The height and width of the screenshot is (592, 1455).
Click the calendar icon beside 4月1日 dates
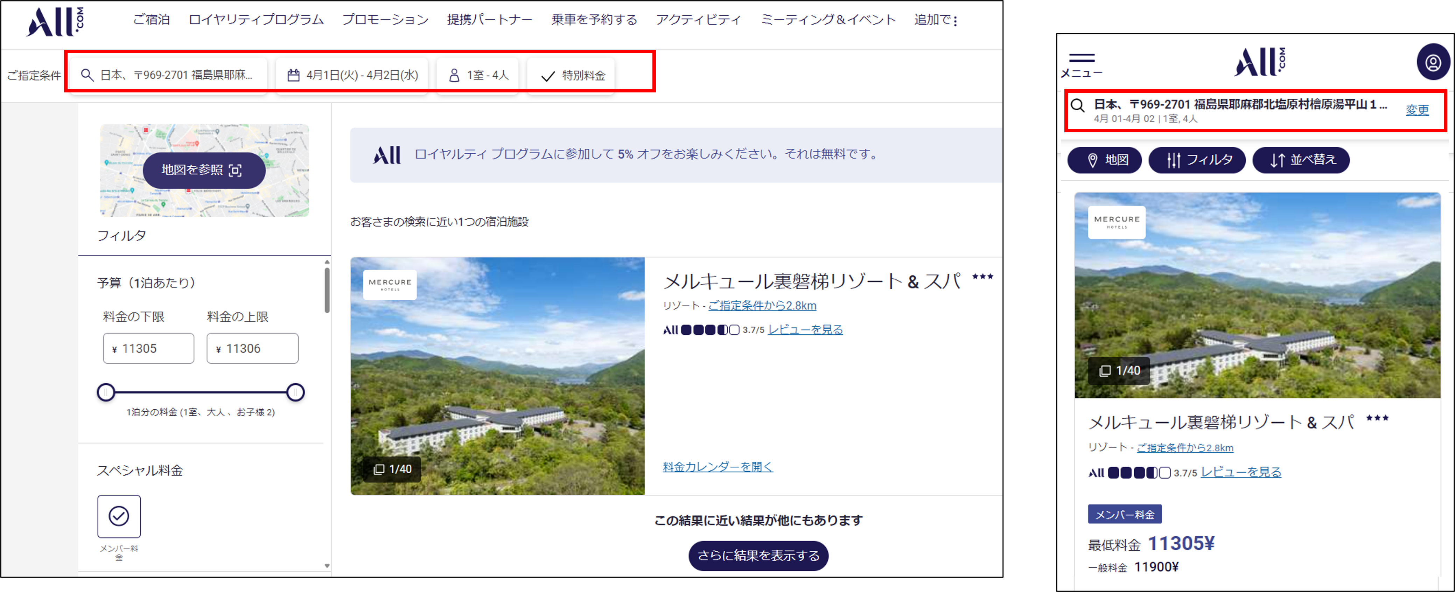(x=293, y=75)
